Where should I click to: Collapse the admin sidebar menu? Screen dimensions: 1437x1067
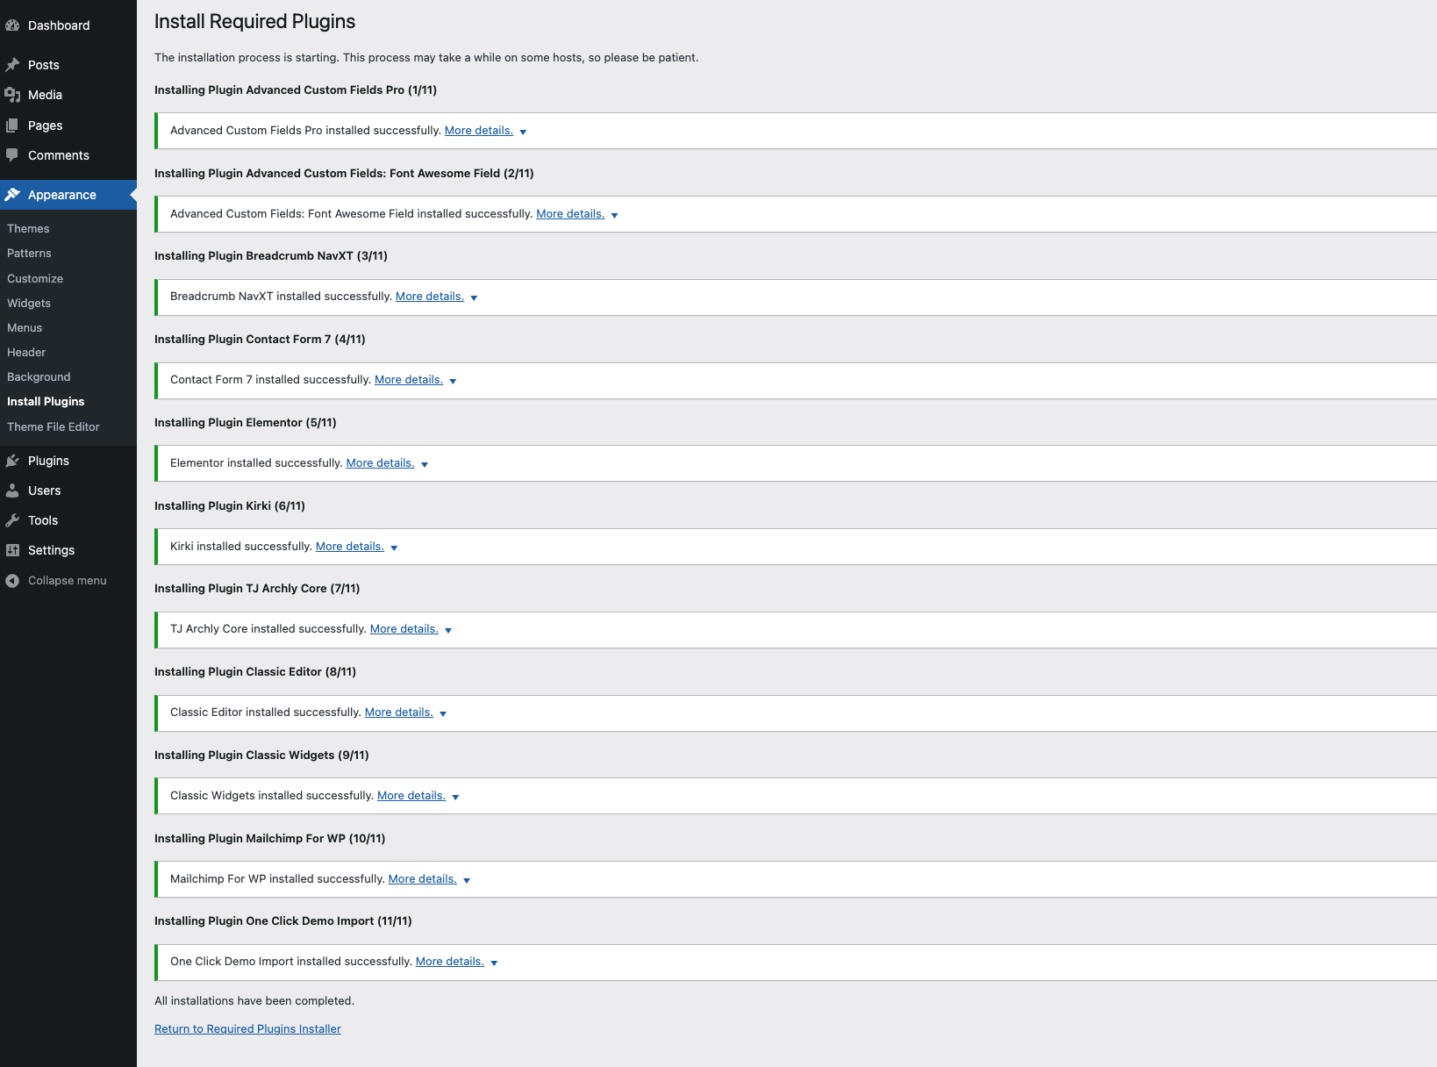(56, 580)
